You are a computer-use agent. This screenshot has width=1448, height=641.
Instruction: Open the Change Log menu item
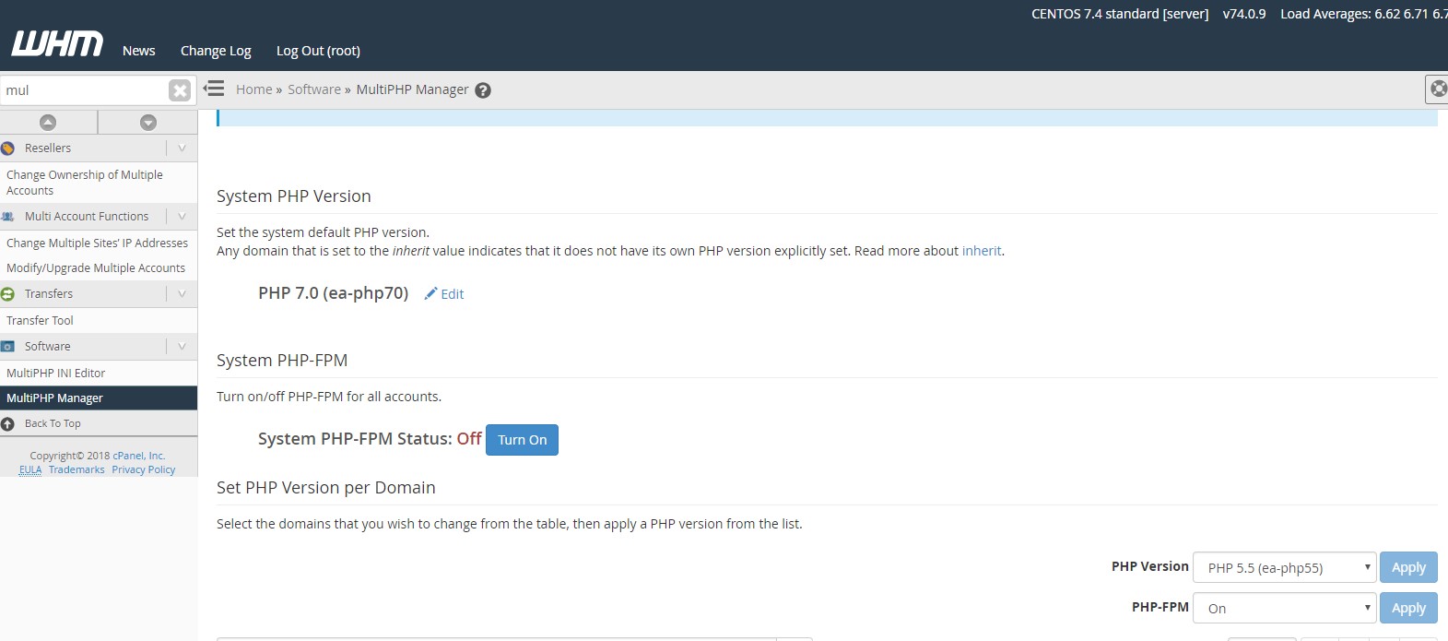(x=216, y=51)
